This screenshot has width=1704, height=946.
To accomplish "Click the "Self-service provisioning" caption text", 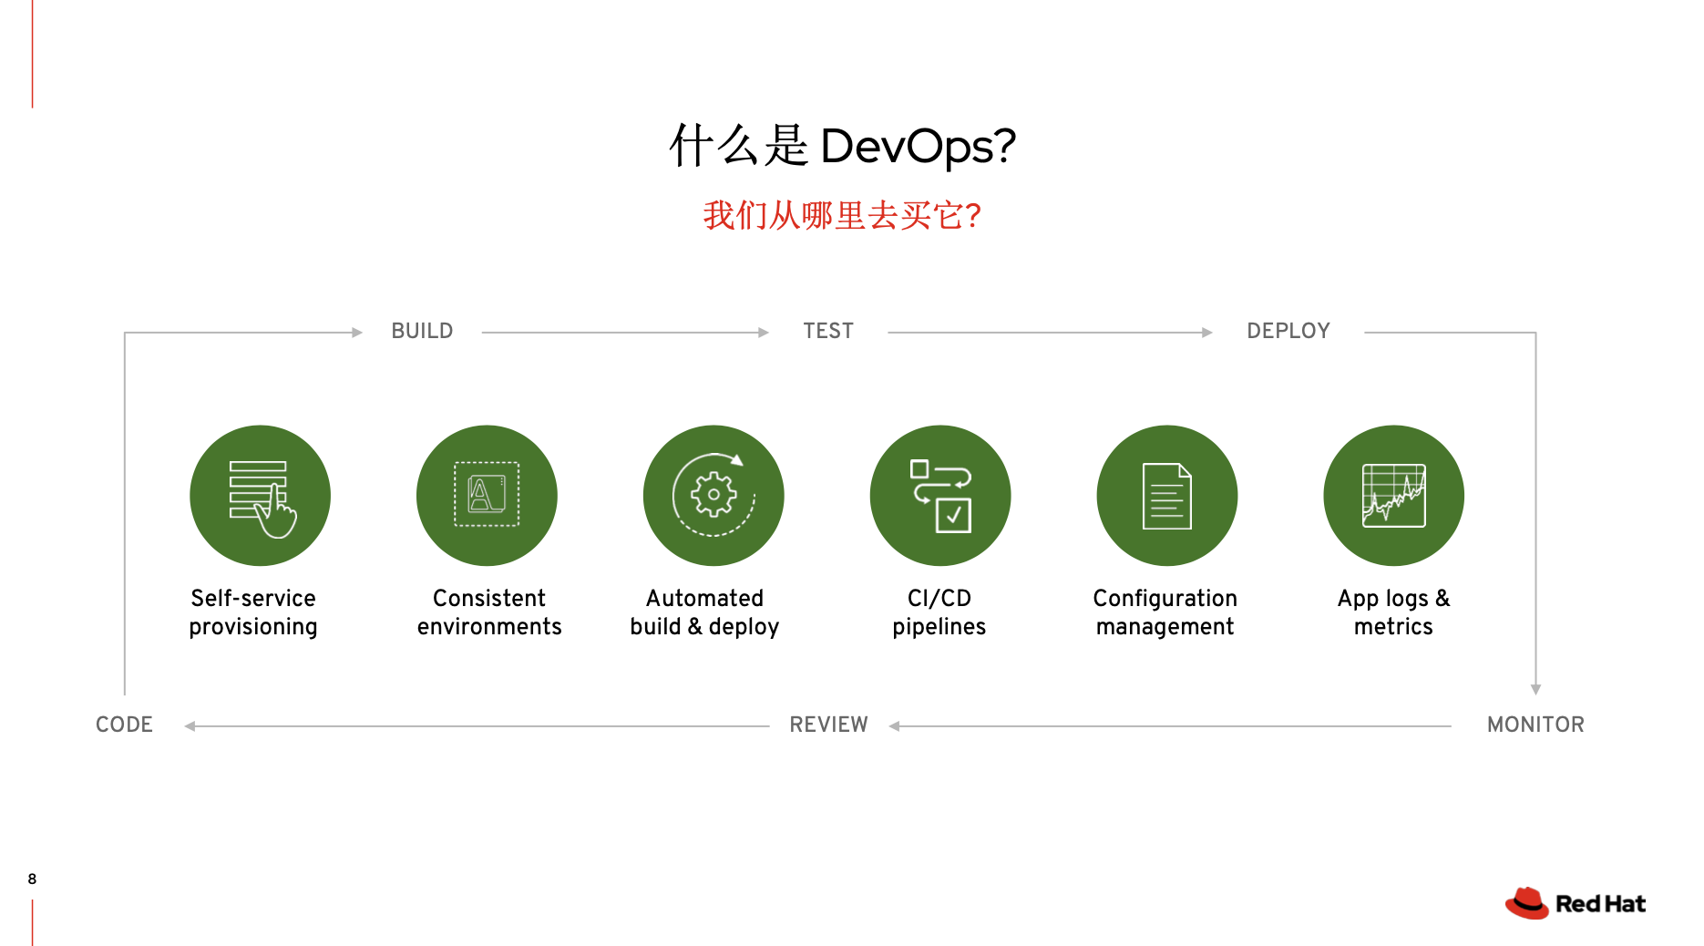I will (x=253, y=612).
